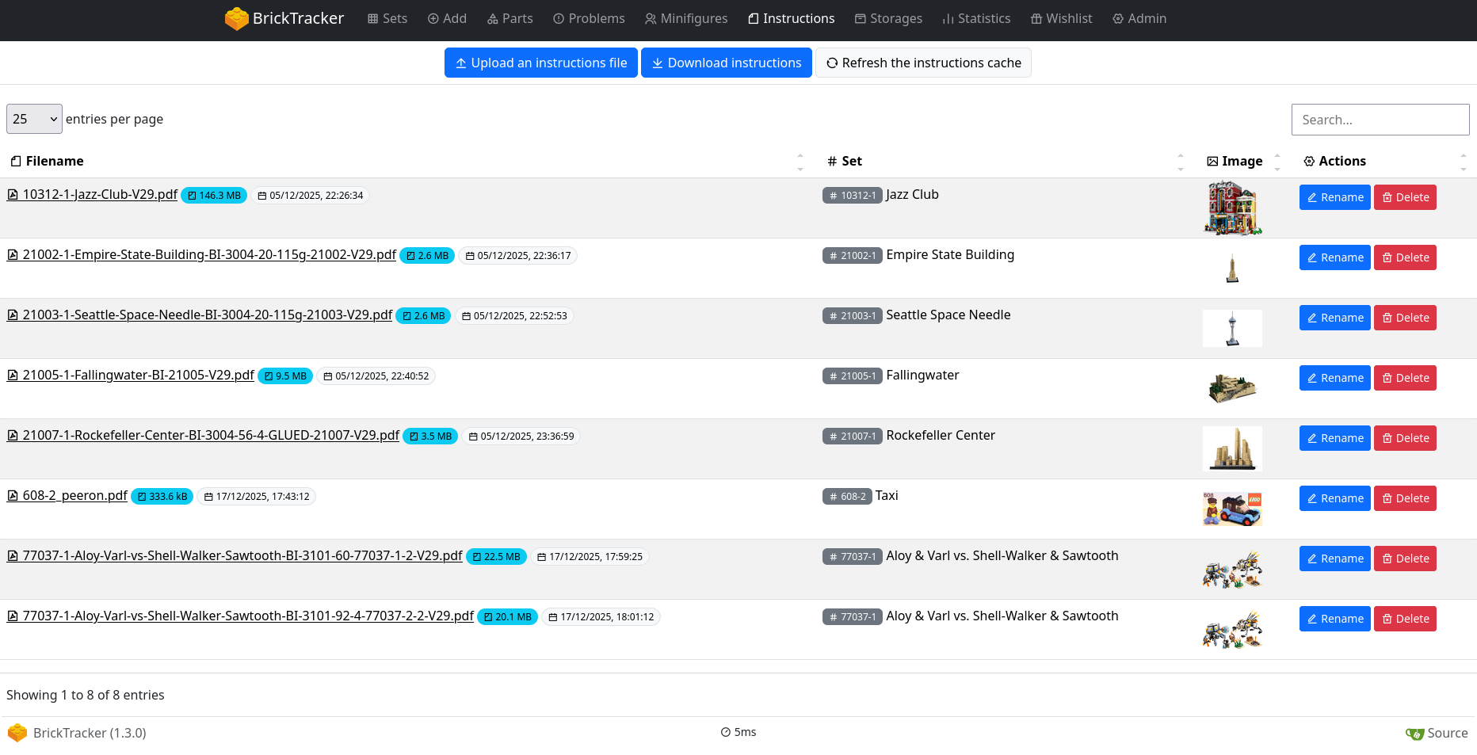This screenshot has height=755, width=1477.
Task: Open the 608-2_peeron.pdf file link
Action: pos(74,496)
